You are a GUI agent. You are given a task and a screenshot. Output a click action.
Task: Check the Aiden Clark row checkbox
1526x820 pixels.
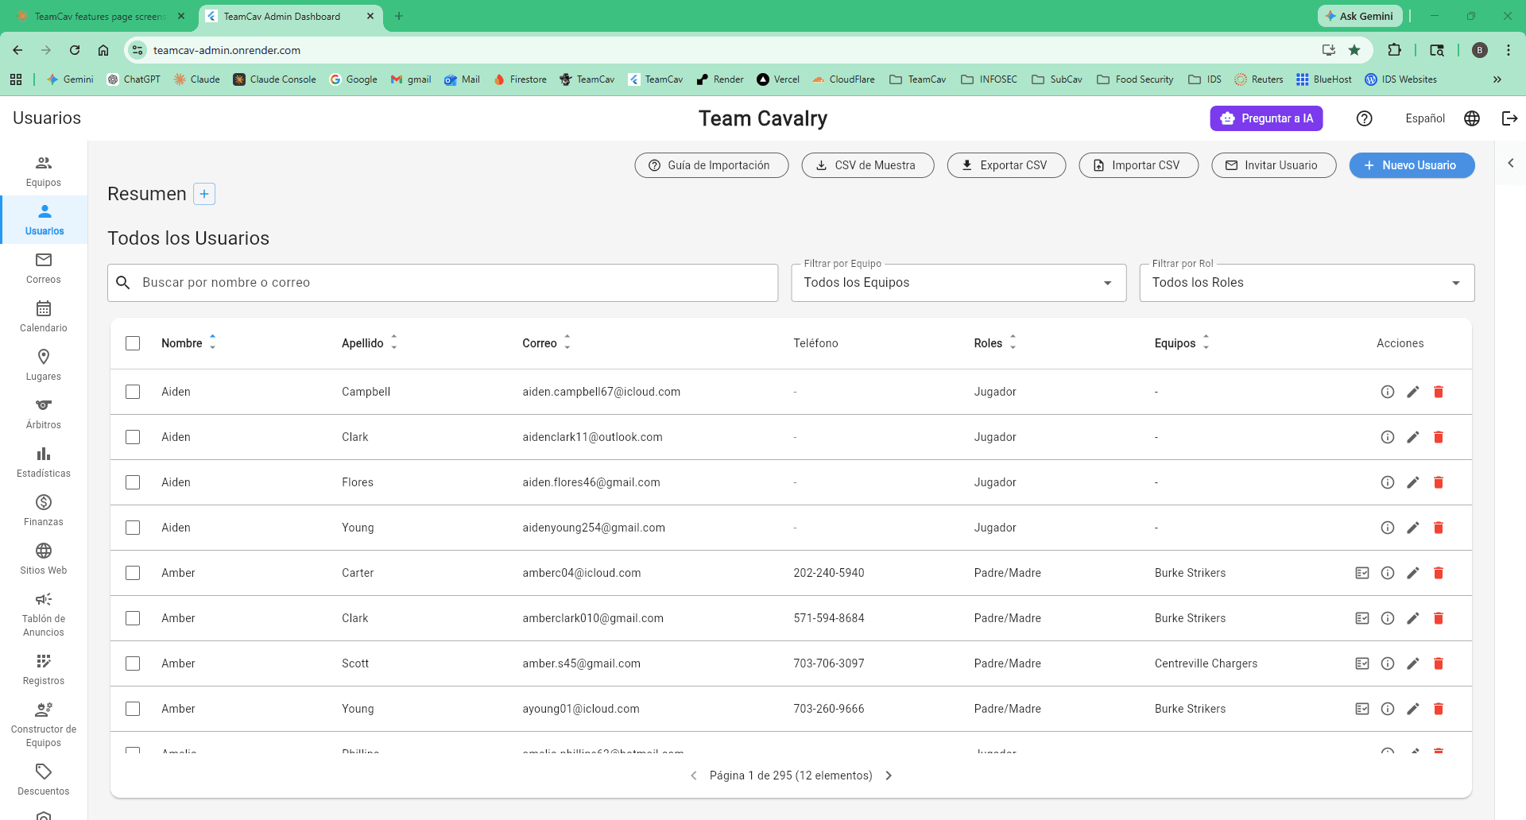(x=133, y=437)
